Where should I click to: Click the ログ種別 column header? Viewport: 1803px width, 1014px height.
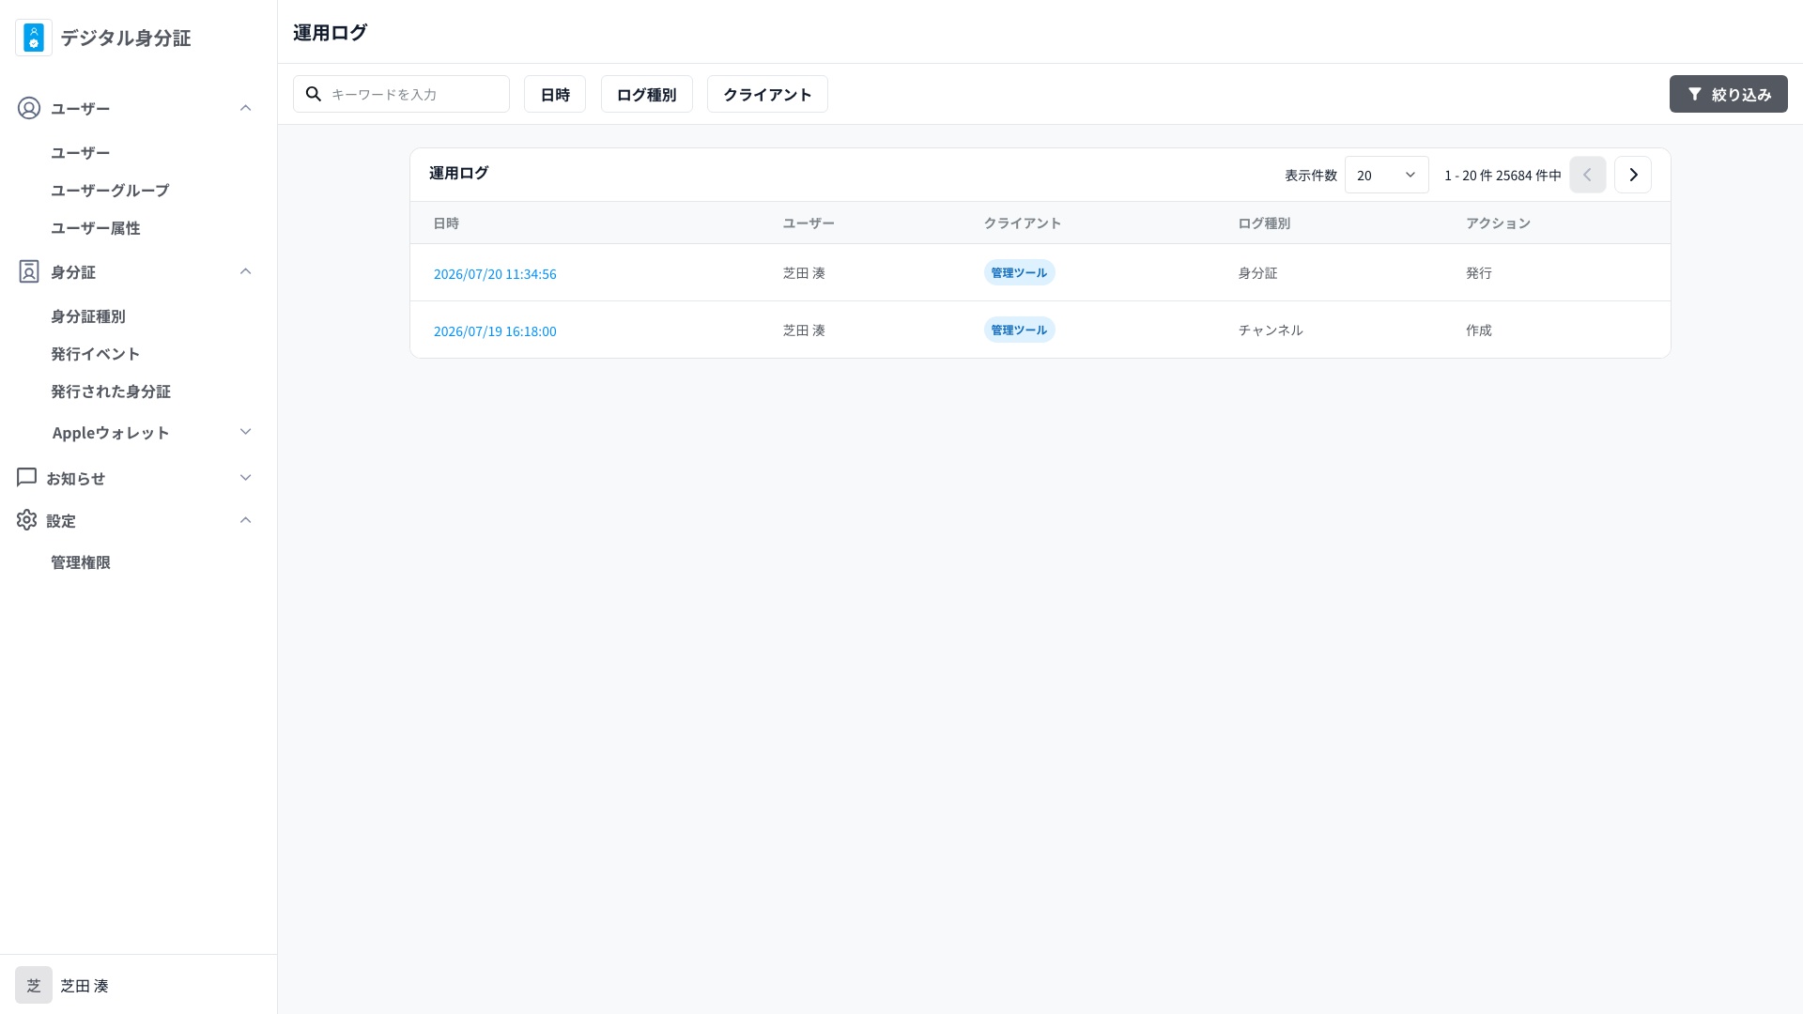point(1264,223)
